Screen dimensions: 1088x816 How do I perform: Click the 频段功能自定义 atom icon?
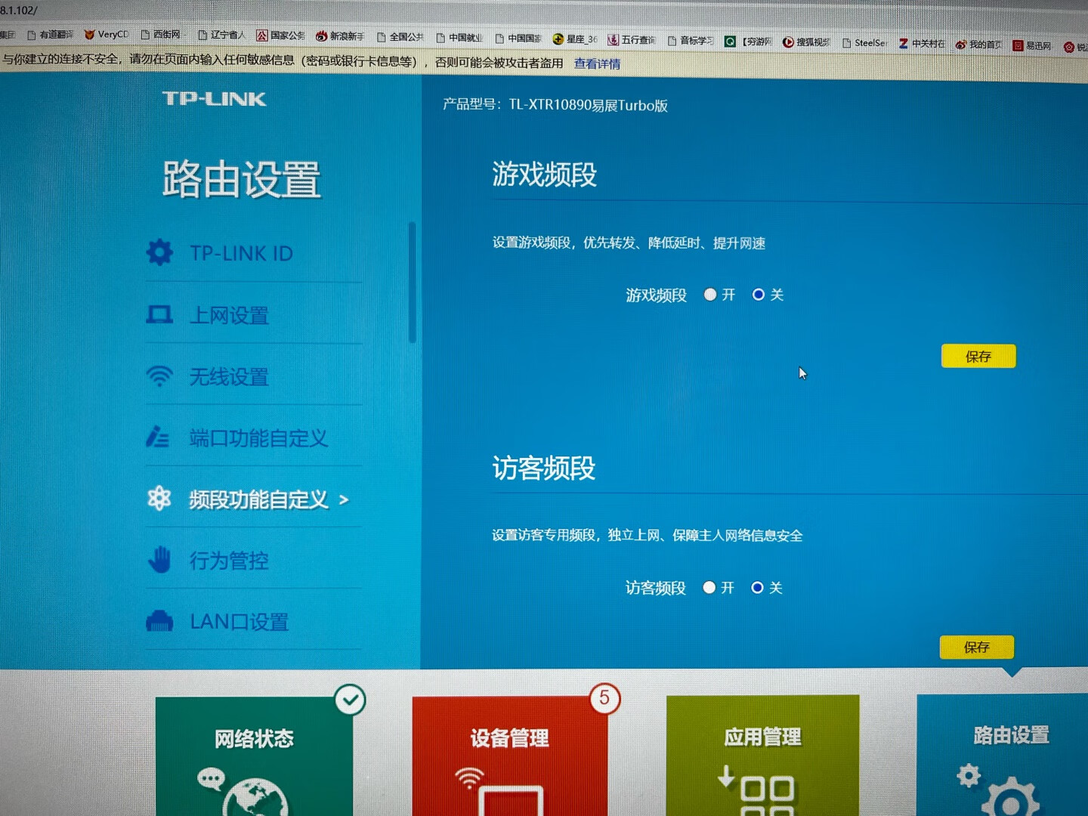159,499
